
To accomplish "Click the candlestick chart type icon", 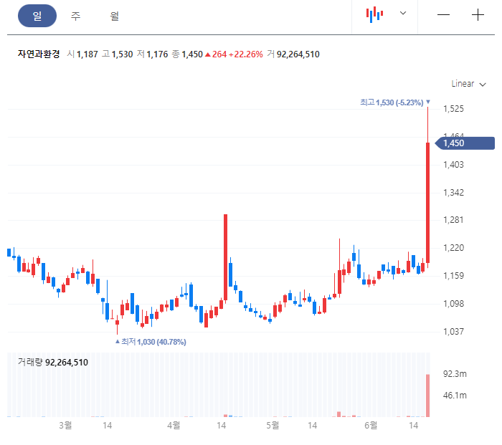I will click(x=374, y=15).
